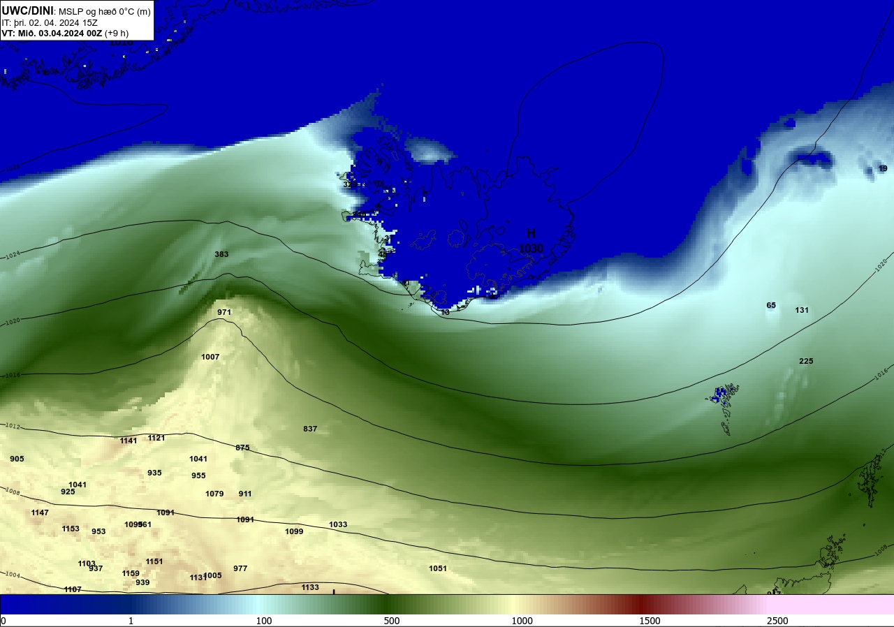The height and width of the screenshot is (627, 894).
Task: Click the height value "1141"
Action: coord(129,441)
